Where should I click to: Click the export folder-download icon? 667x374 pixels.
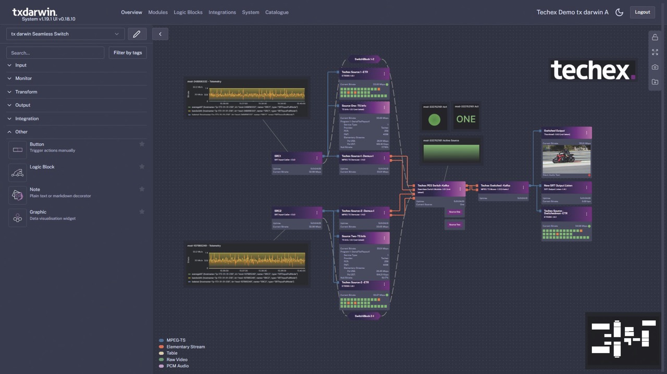[x=655, y=81]
